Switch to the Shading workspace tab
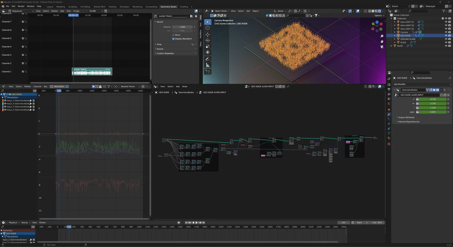Viewport: 453px width, 247px height. 112,7
